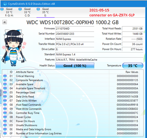Click the Power On Count value 36 count
Screen dimensions: 147x138
tap(133, 44)
